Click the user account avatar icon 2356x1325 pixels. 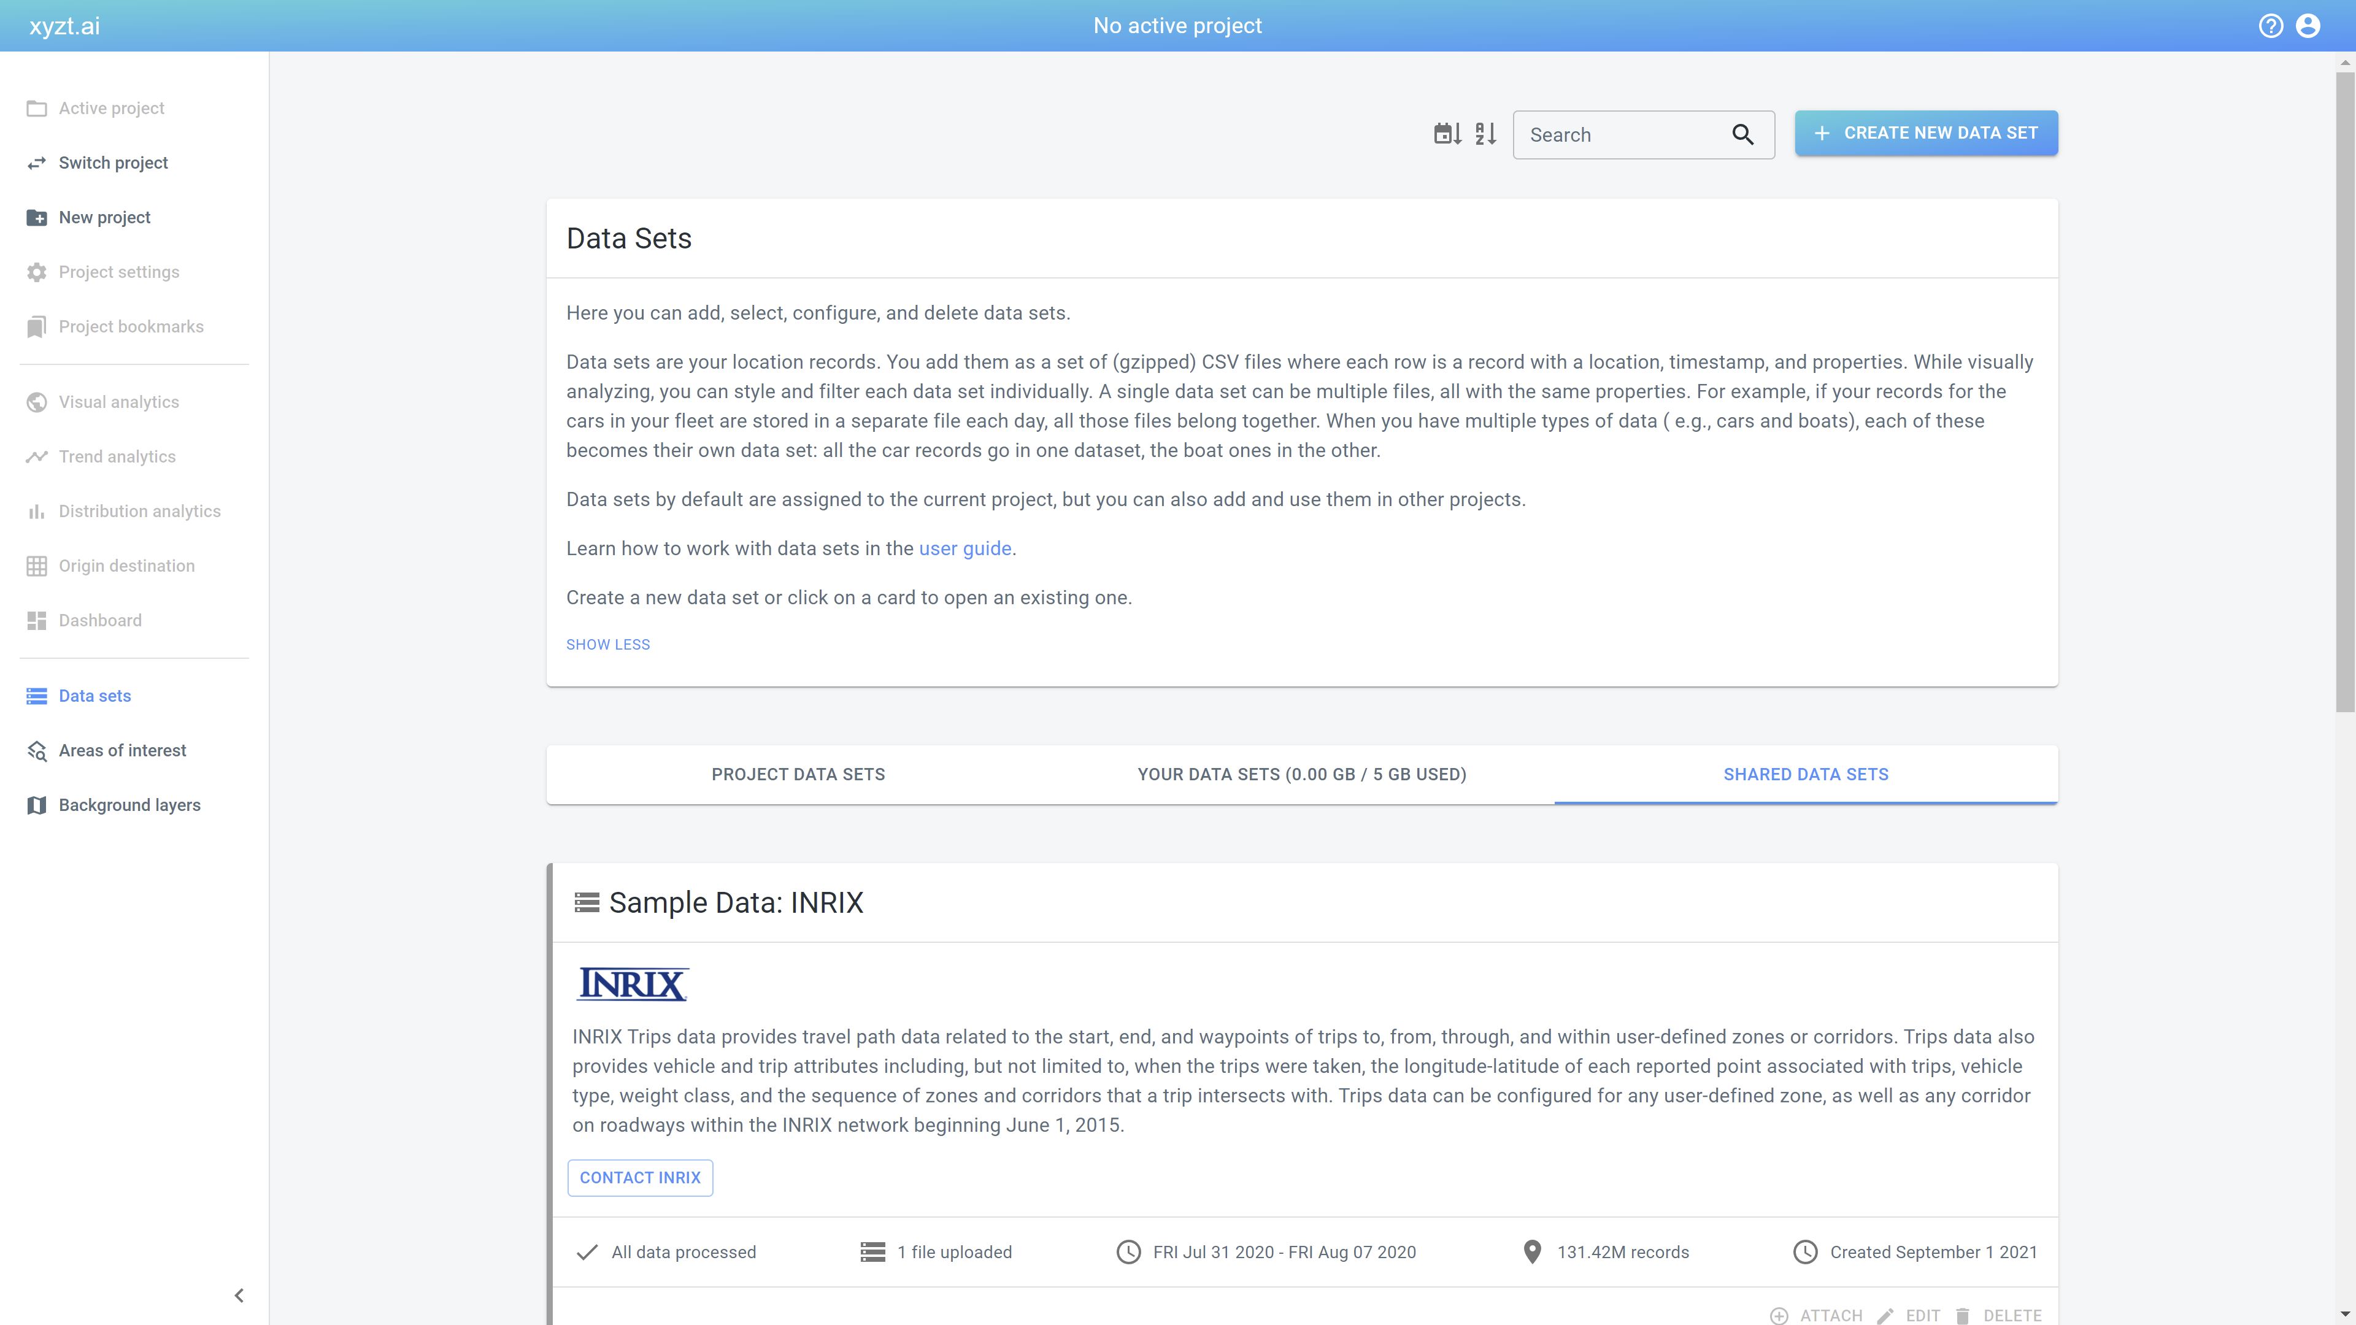click(x=2309, y=26)
